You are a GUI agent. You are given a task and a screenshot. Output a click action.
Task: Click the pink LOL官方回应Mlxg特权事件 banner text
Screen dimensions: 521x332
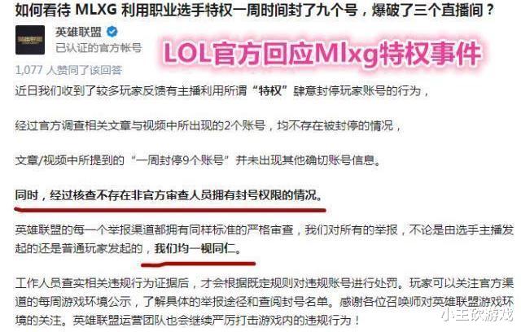coord(322,54)
